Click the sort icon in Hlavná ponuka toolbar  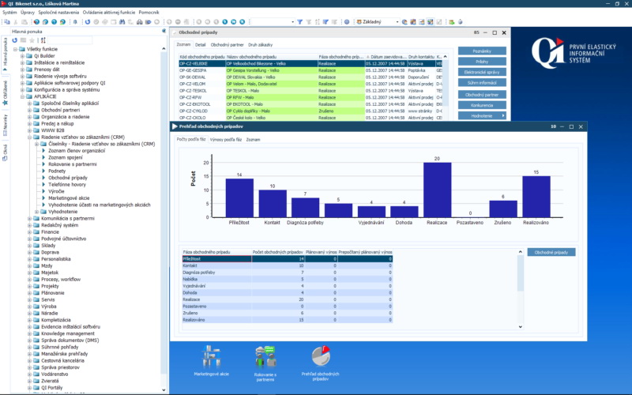click(x=43, y=40)
